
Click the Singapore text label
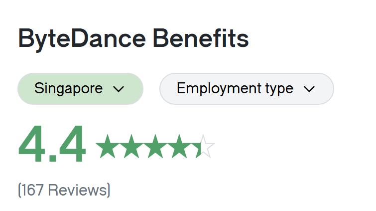pos(68,89)
